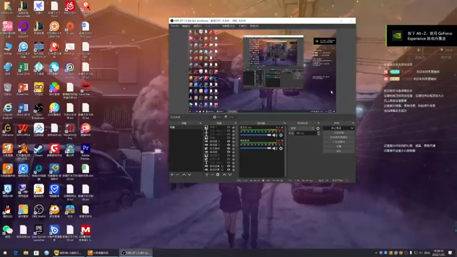Click Filters button below preview
457x257 pixels.
[x=230, y=117]
